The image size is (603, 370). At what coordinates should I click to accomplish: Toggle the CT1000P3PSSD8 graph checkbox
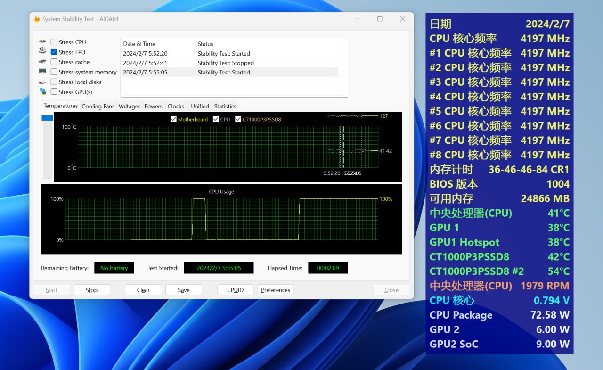point(238,119)
